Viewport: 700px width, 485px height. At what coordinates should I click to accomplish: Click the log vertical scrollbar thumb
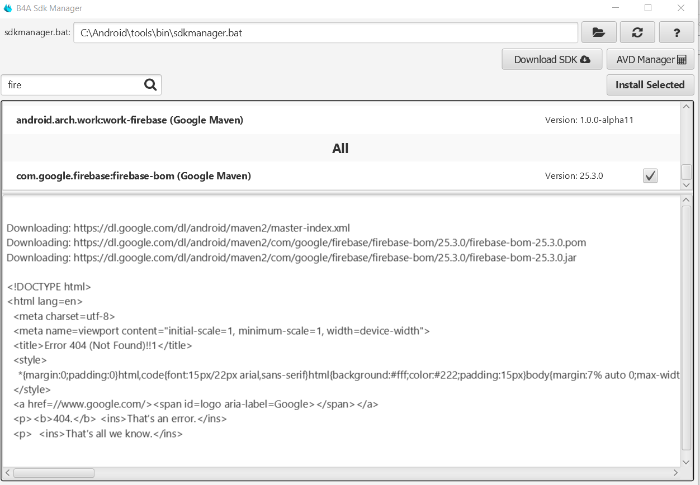tap(687, 327)
